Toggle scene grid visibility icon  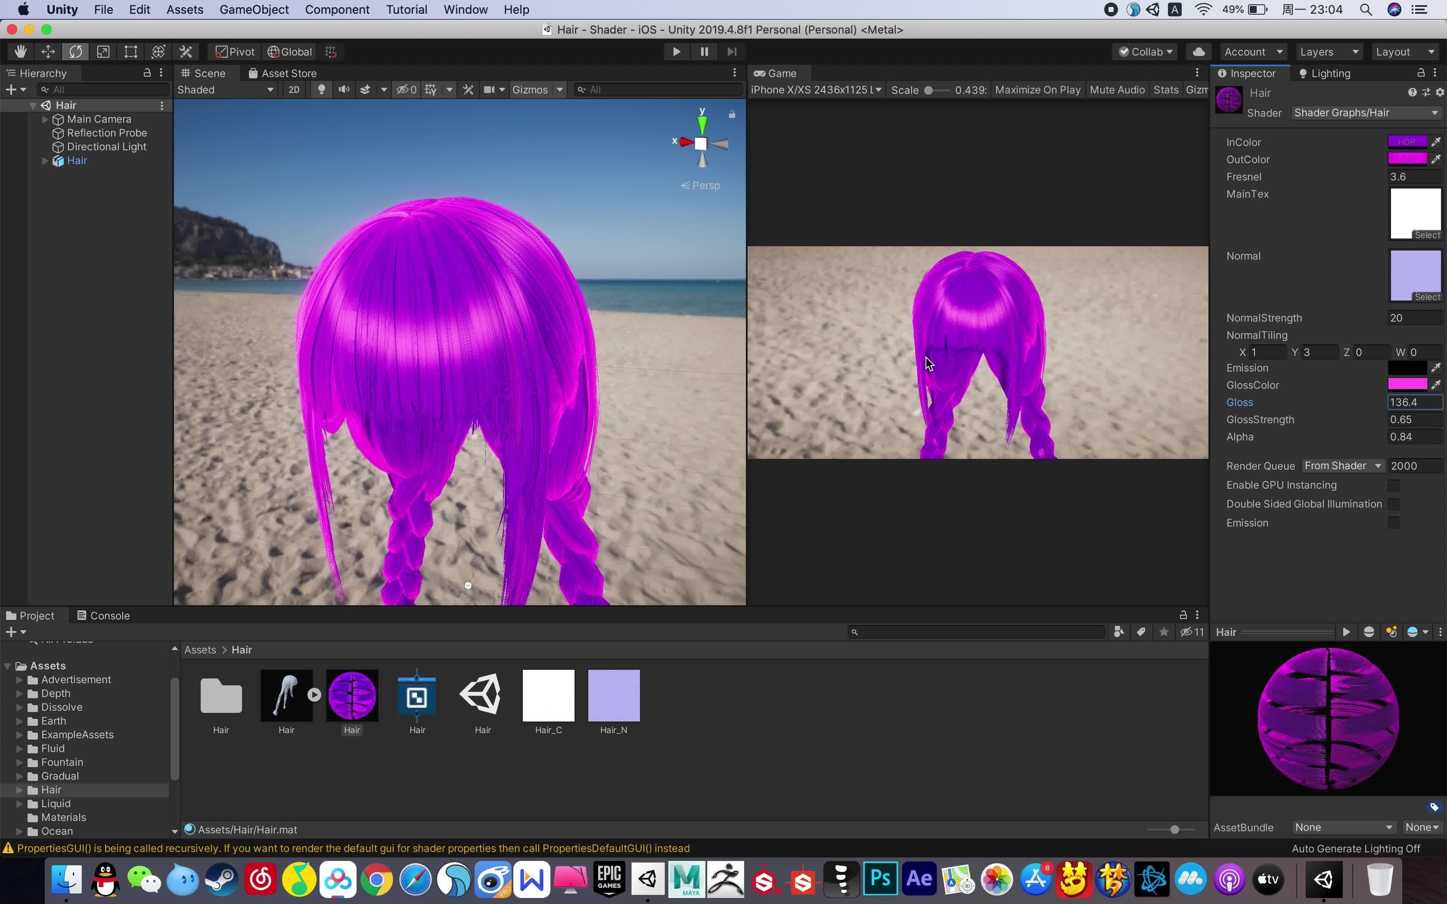tap(431, 90)
